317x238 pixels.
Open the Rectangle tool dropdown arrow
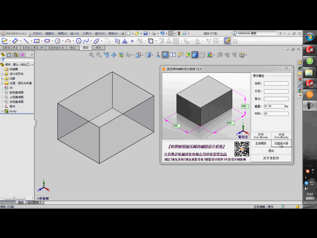tap(42, 41)
